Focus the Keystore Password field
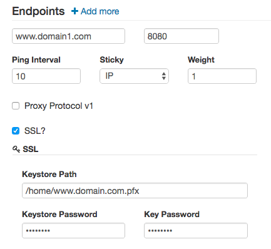Screen dimensions: 271x249 (73, 231)
